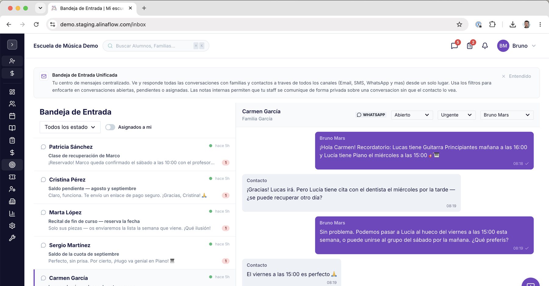Open tasks clipboard icon with 2 badge
The height and width of the screenshot is (286, 549).
(470, 46)
